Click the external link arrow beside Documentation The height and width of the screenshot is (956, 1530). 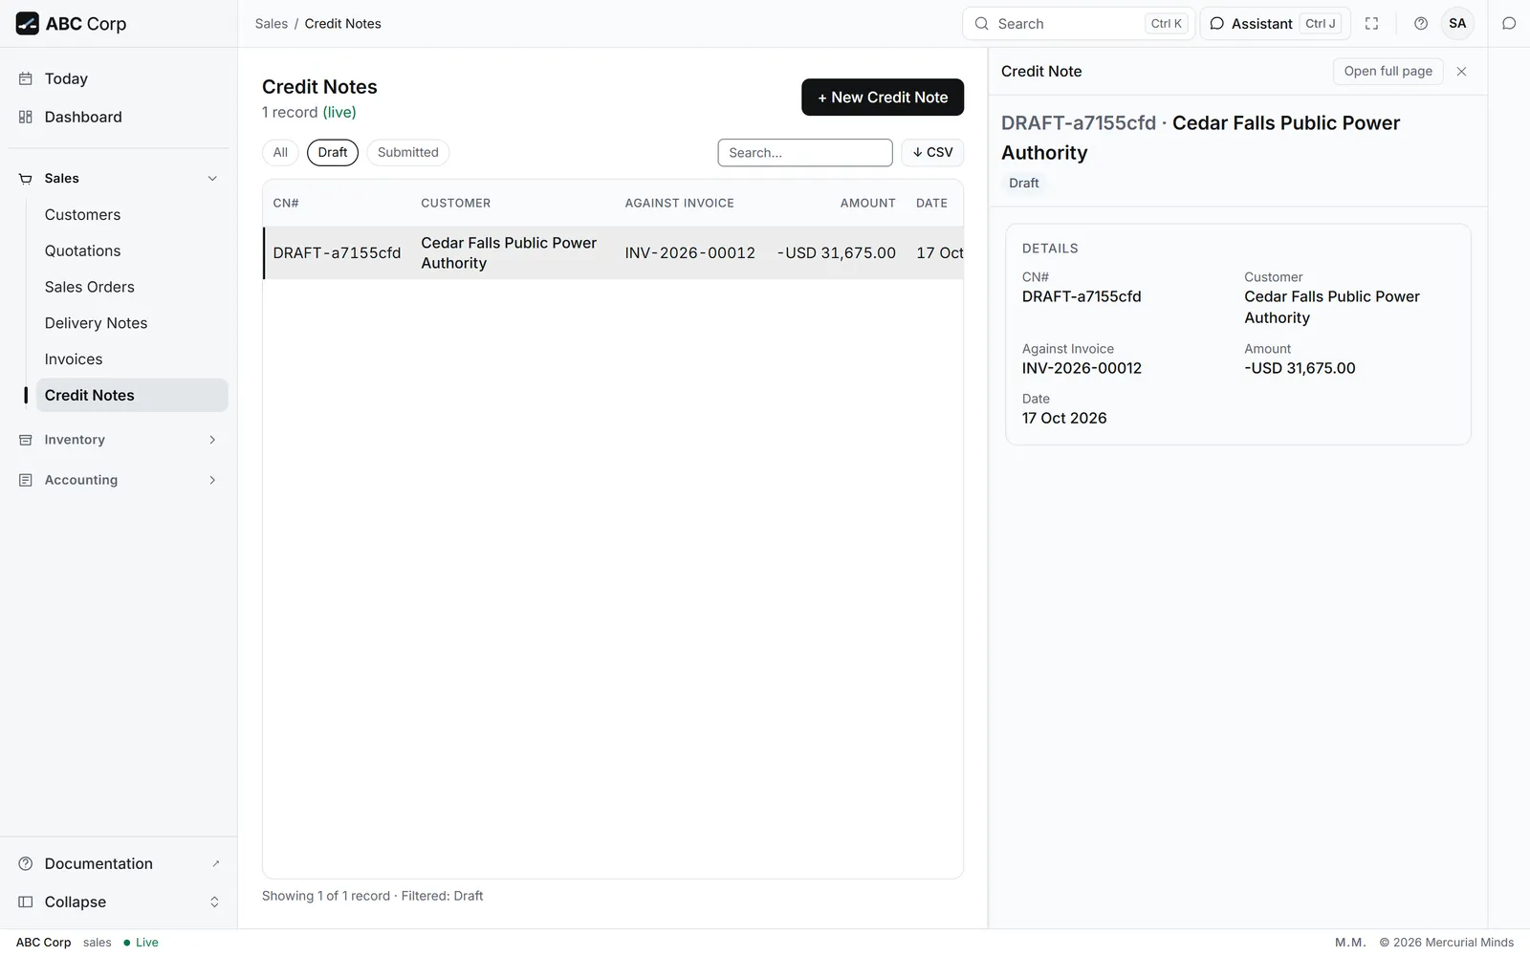215,863
